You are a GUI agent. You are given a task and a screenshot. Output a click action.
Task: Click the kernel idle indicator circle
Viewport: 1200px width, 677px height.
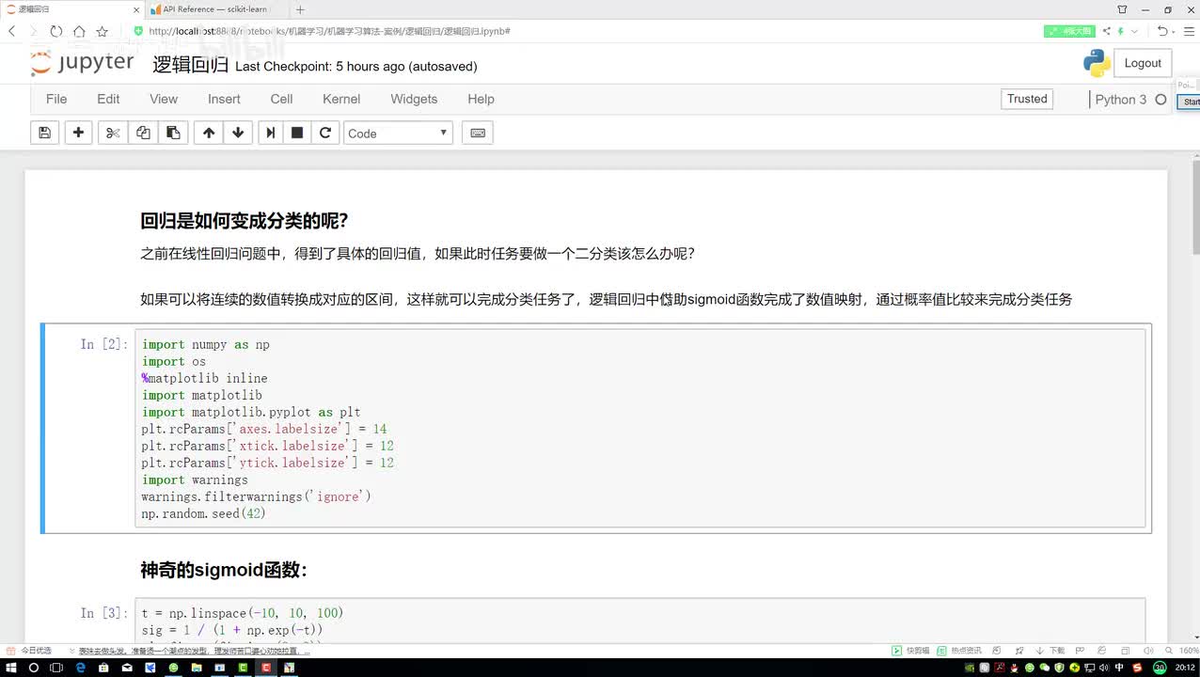click(1161, 100)
